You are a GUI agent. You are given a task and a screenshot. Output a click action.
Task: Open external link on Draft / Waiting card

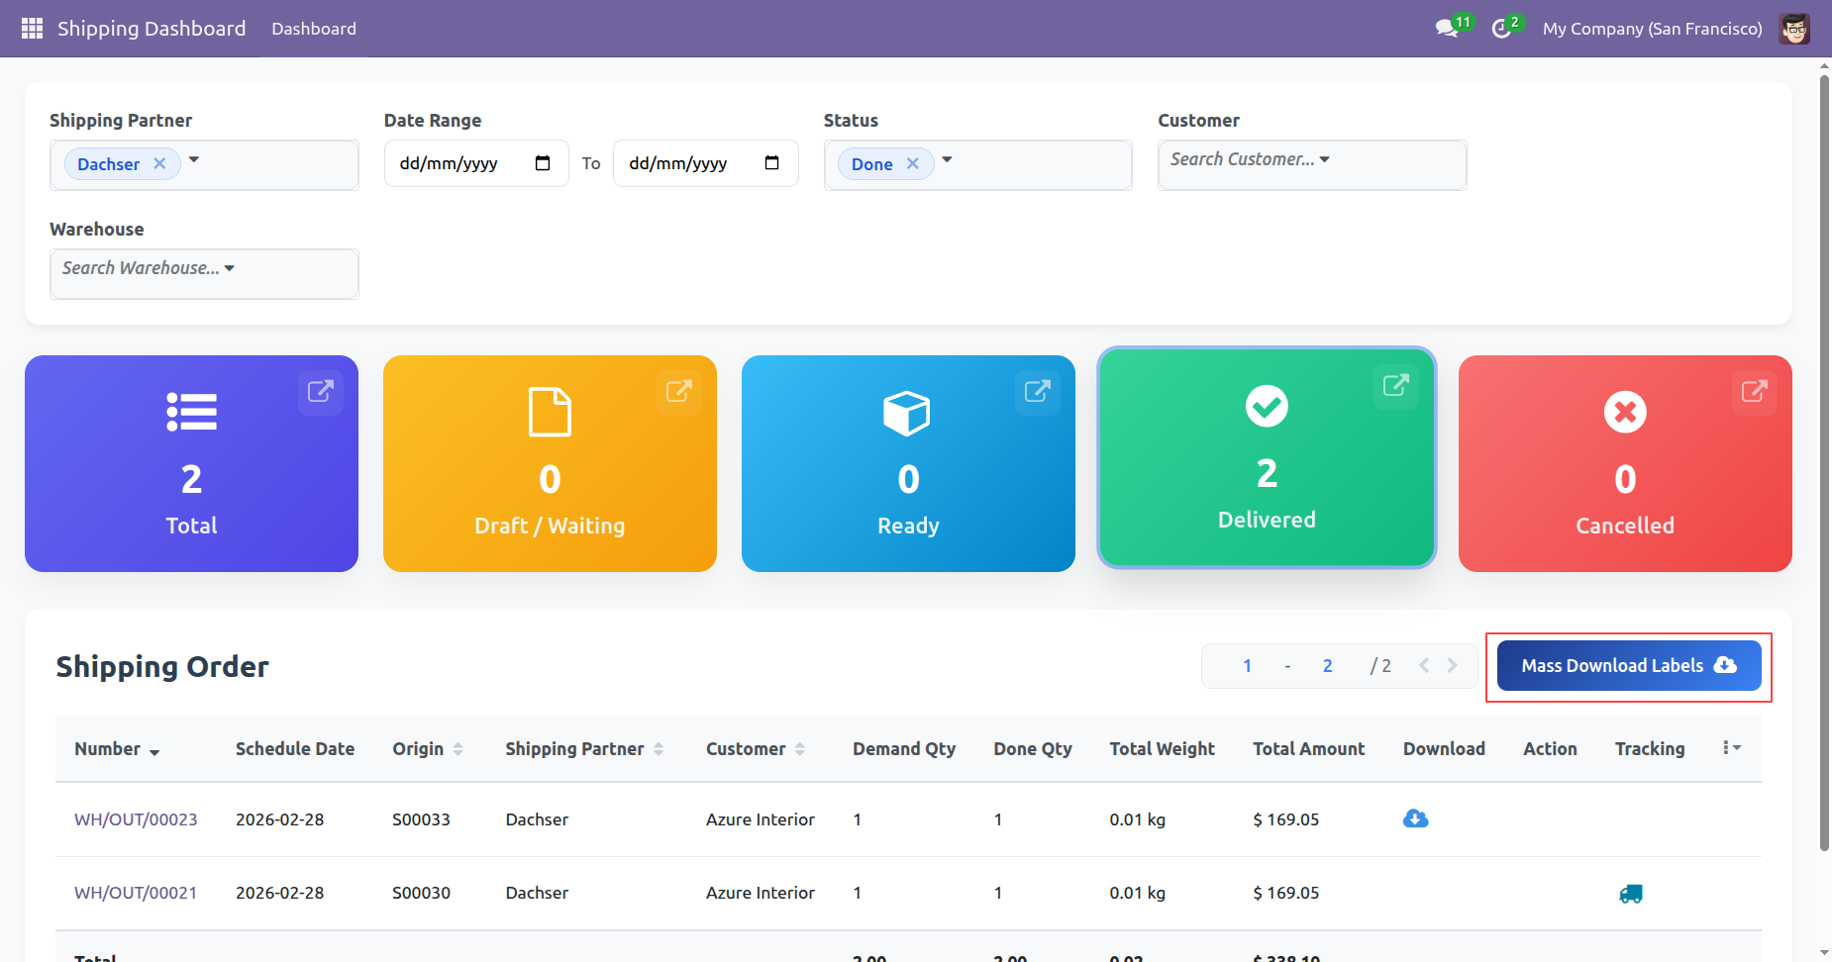[x=678, y=391]
